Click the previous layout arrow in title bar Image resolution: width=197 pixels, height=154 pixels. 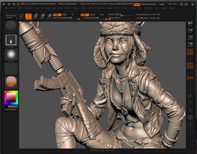click(x=170, y=4)
